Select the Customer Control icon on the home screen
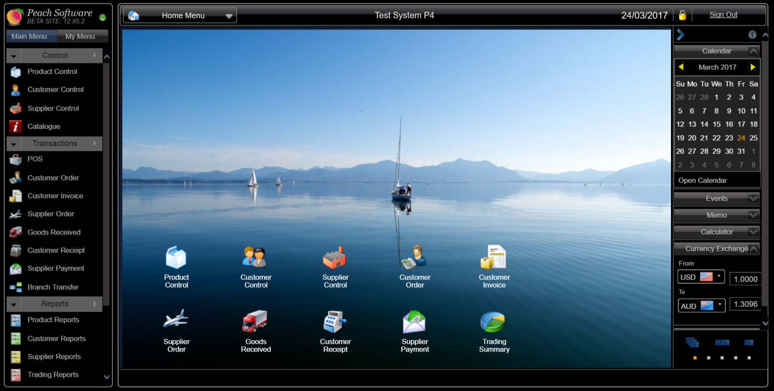The height and width of the screenshot is (391, 774). (x=256, y=258)
